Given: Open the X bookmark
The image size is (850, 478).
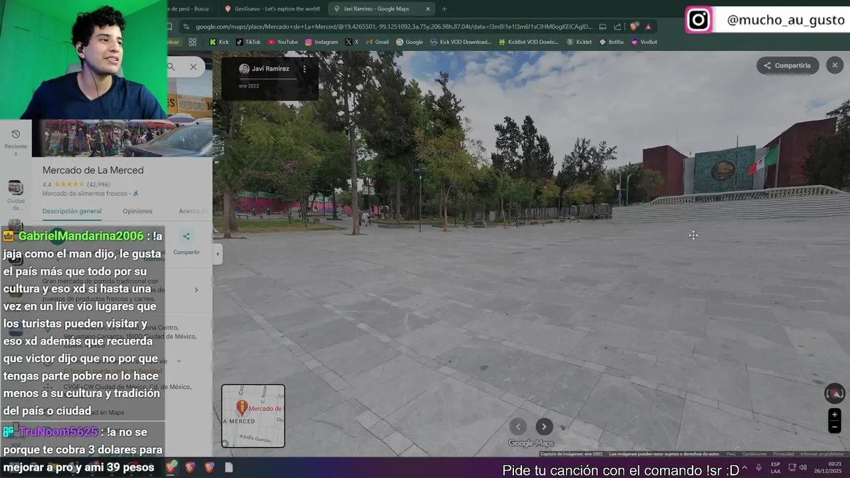Looking at the screenshot, I should (352, 42).
